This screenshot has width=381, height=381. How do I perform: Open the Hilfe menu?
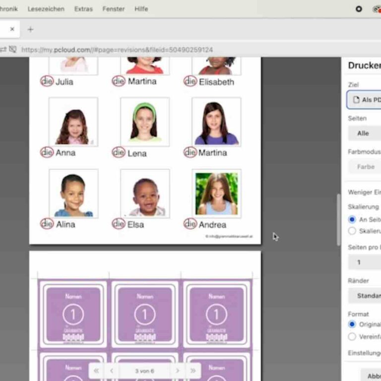(141, 9)
